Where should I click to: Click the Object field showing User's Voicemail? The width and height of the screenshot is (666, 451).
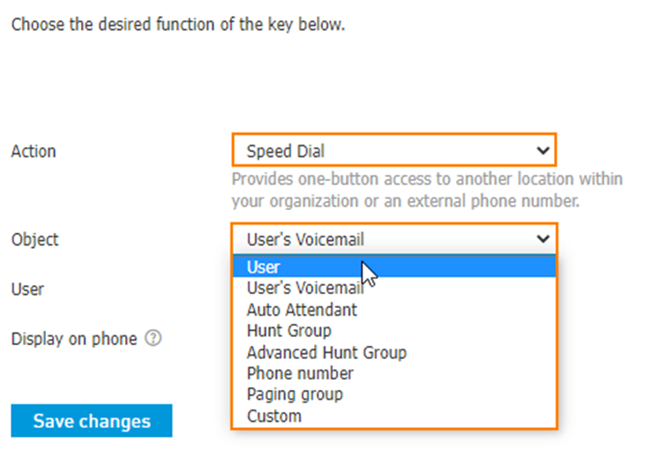click(393, 238)
